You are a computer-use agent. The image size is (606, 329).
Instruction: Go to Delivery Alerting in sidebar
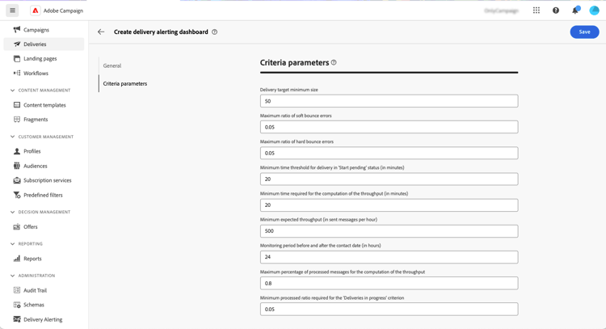click(43, 319)
